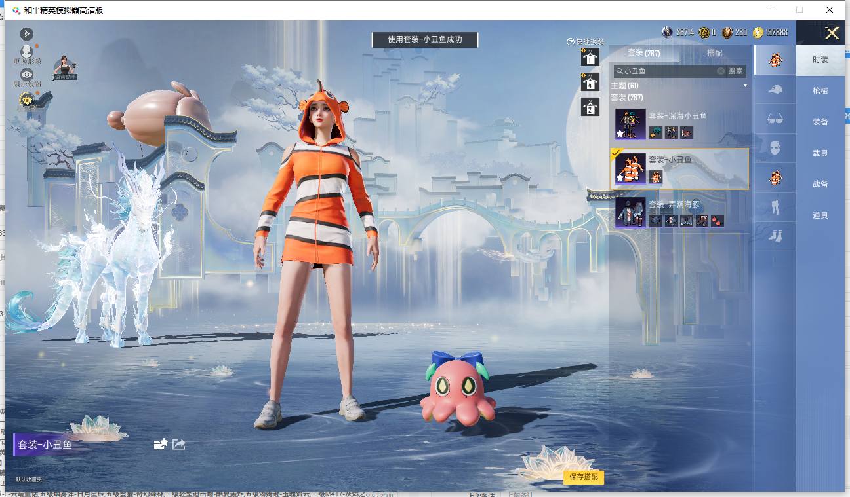The image size is (850, 497).
Task: Open the gold gear badge icon
Action: [x=27, y=100]
